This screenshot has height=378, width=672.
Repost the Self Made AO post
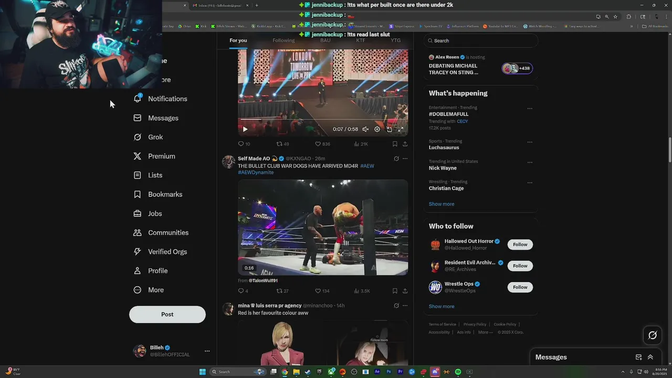(283, 291)
